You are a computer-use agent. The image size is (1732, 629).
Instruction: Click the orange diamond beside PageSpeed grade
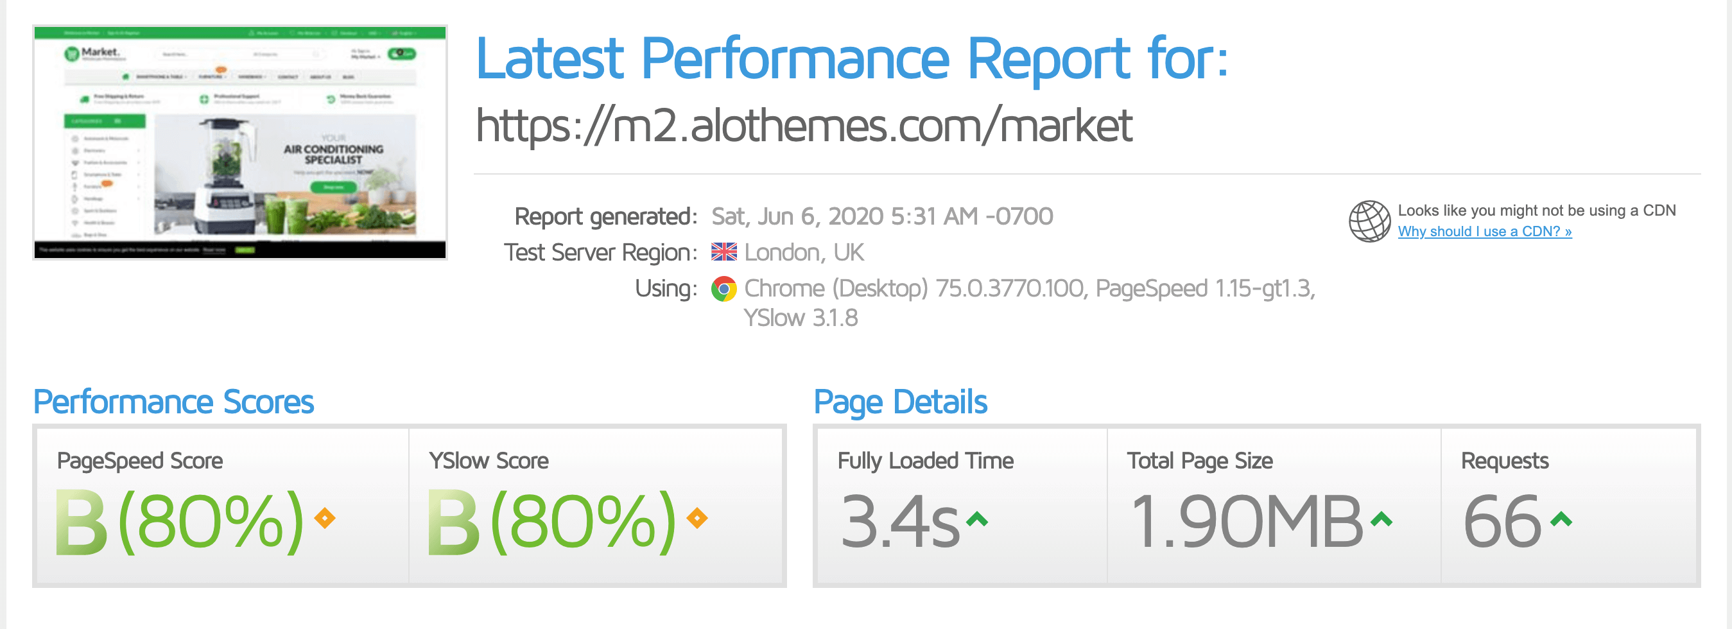(x=325, y=518)
